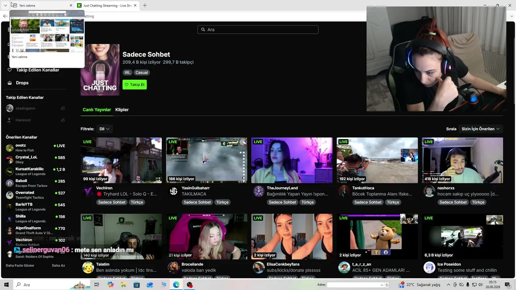Open Outlook from the taskbar
The image size is (516, 290).
tap(150, 285)
